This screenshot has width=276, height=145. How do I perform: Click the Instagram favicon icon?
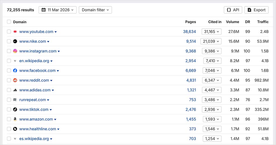pos(15,51)
